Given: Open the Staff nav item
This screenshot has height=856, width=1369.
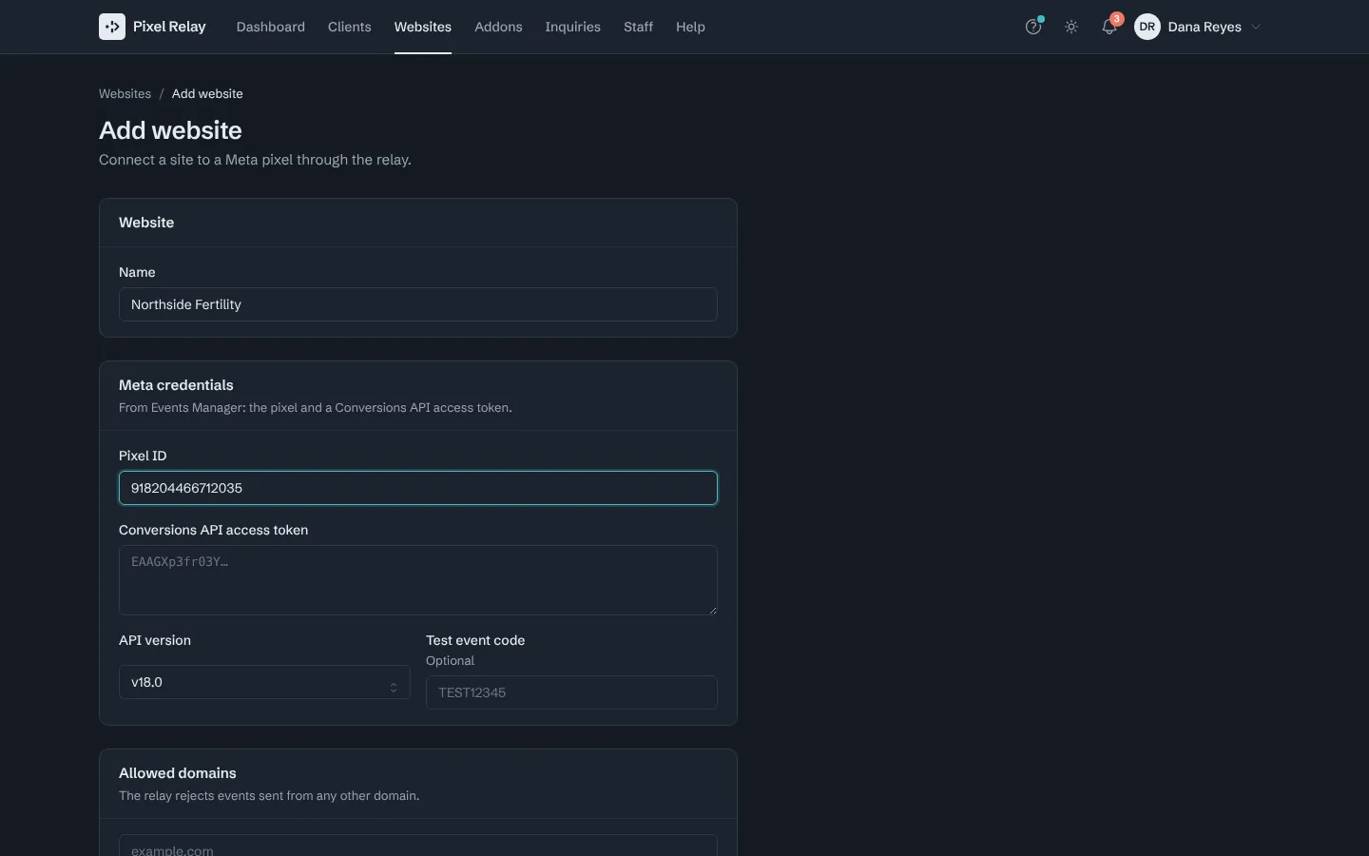Looking at the screenshot, I should click(x=638, y=27).
